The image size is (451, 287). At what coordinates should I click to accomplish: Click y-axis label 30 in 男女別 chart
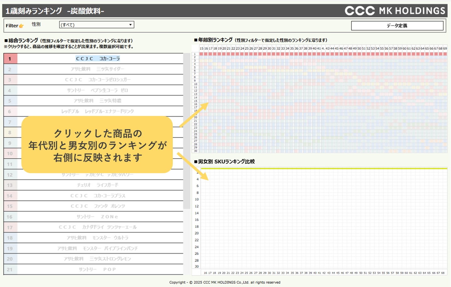click(x=197, y=267)
